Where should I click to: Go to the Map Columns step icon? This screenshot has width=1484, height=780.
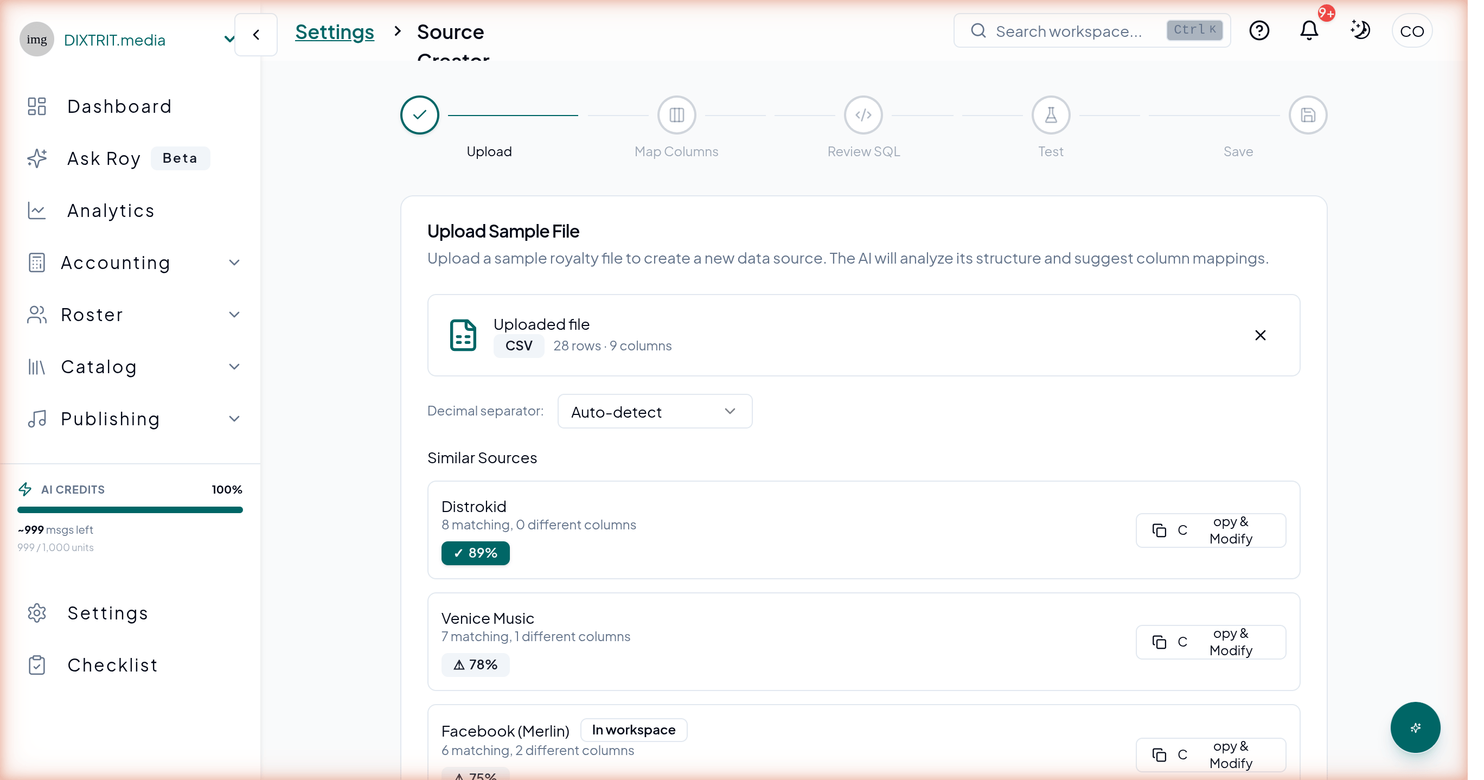coord(677,115)
